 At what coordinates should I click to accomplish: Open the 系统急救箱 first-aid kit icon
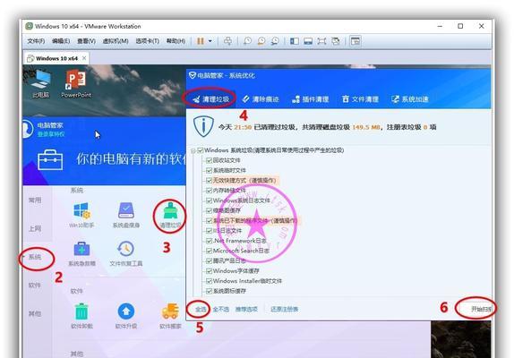pyautogui.click(x=81, y=249)
